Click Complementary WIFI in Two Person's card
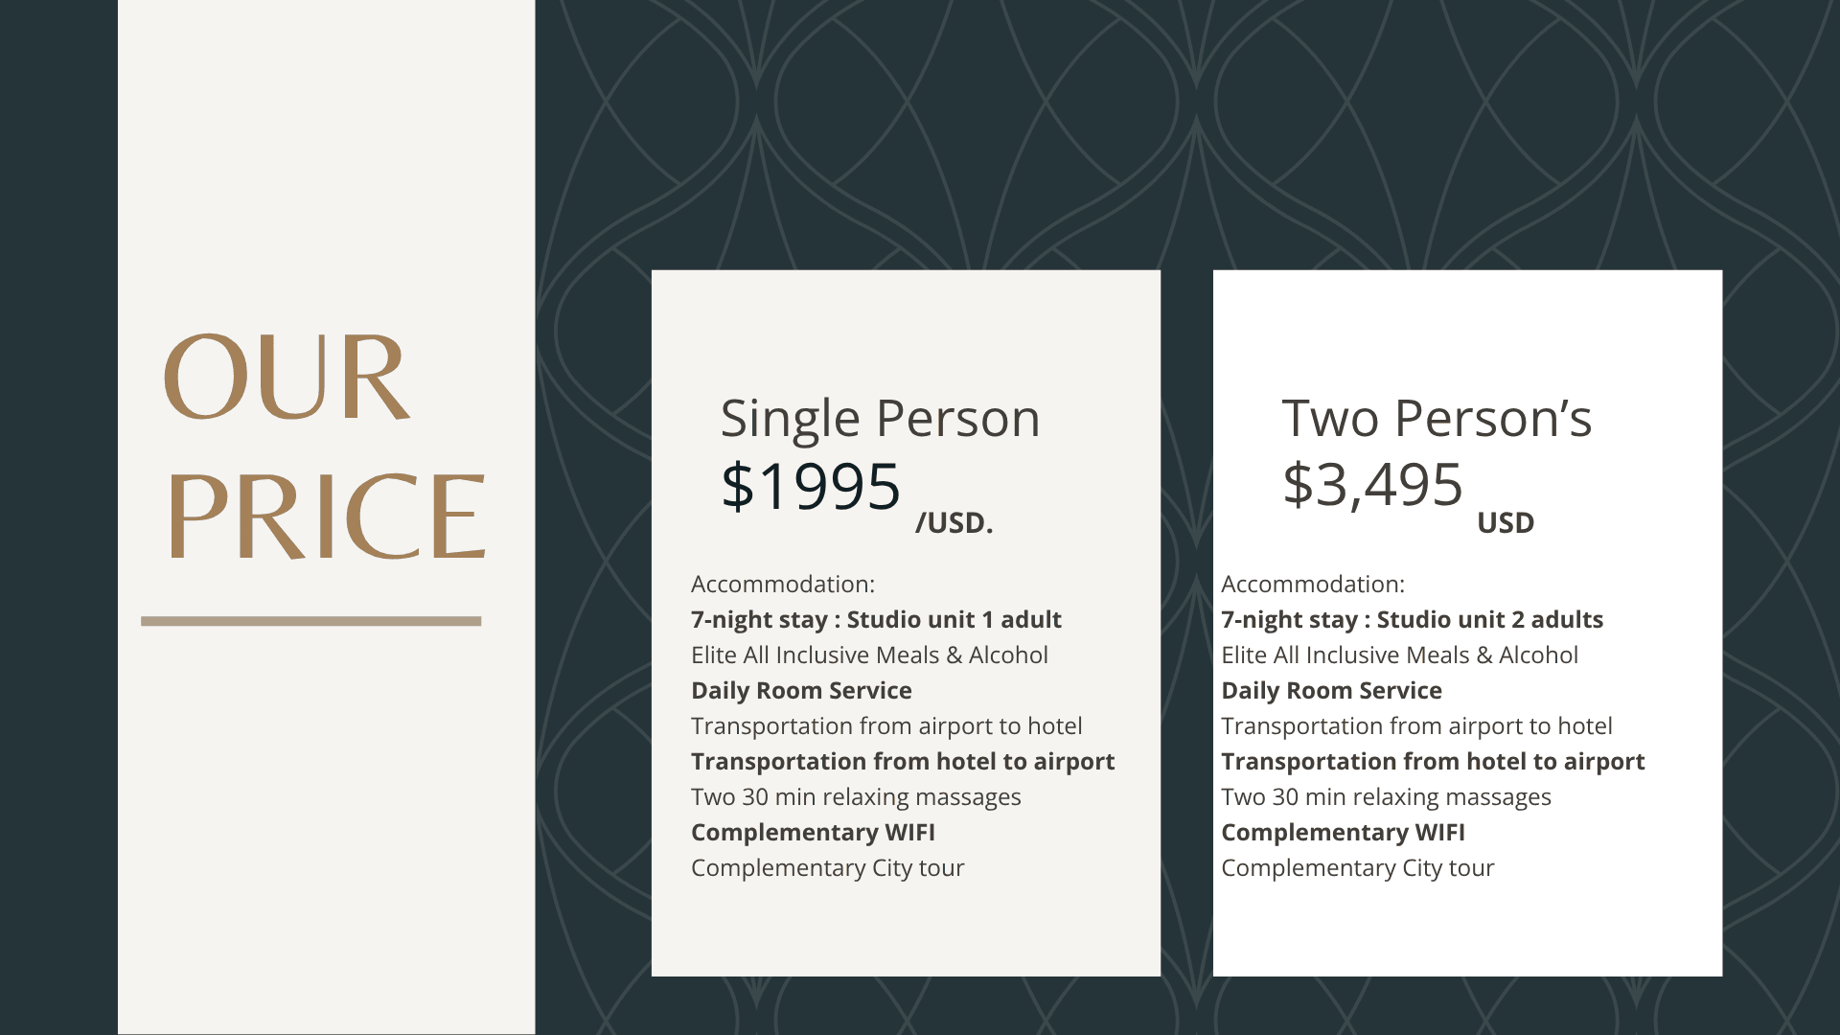The image size is (1840, 1035). point(1343,833)
